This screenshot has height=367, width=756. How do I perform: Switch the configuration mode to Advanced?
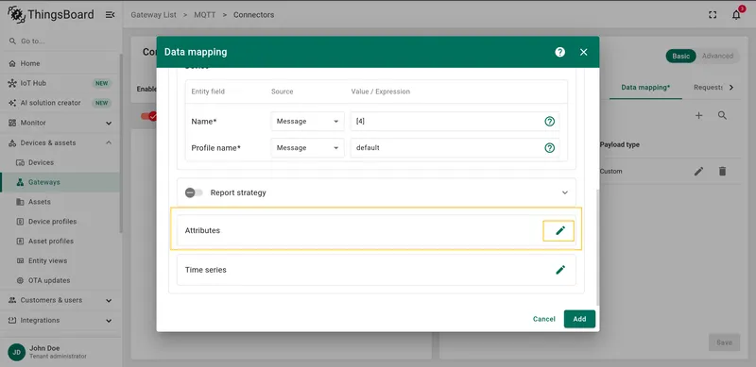point(717,56)
